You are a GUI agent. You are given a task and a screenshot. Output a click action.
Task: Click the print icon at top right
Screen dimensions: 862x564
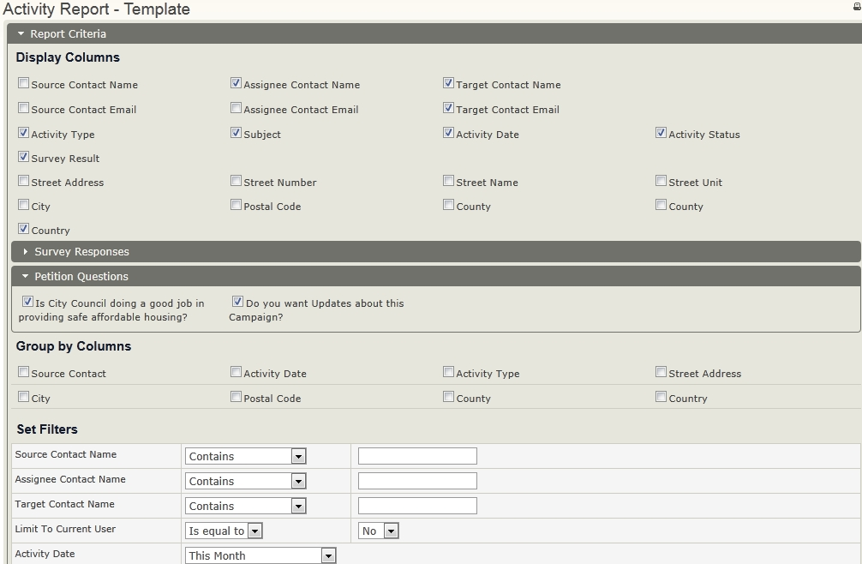pyautogui.click(x=856, y=6)
